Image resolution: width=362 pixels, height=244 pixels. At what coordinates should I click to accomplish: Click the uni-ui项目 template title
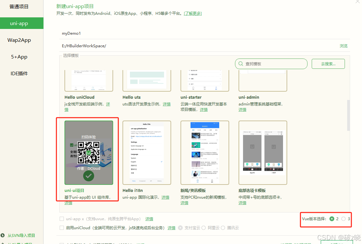(74, 190)
